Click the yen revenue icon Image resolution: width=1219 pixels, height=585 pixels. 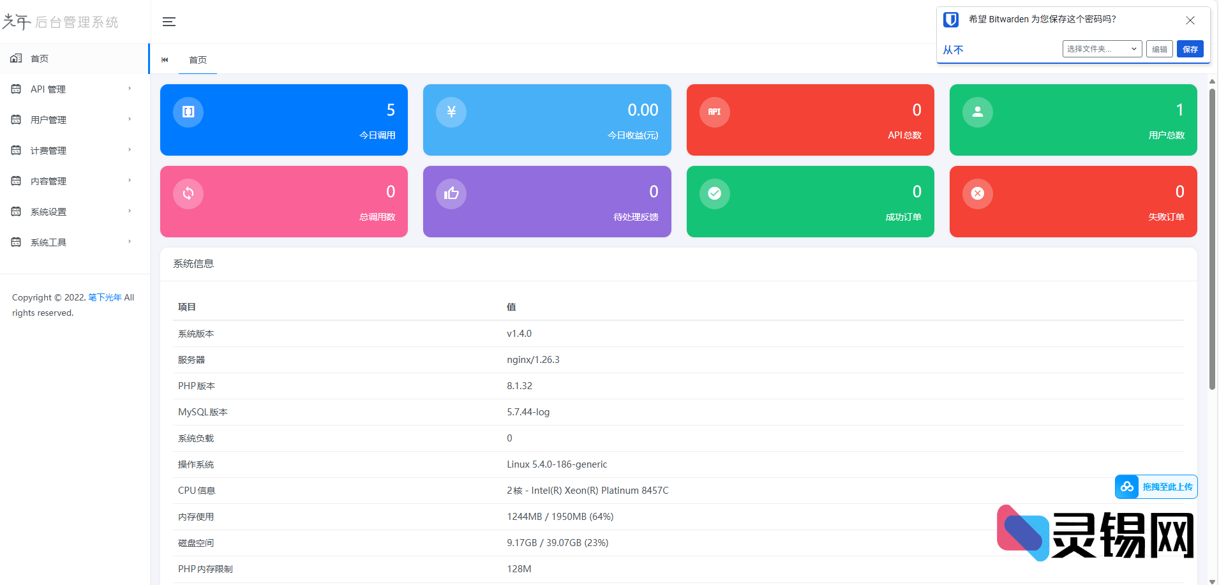(x=451, y=112)
